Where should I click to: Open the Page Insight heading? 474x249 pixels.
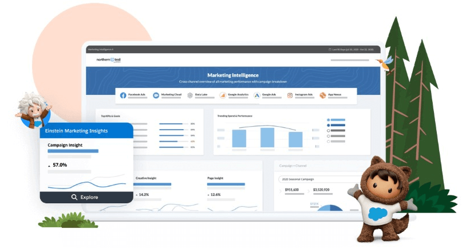pyautogui.click(x=215, y=178)
